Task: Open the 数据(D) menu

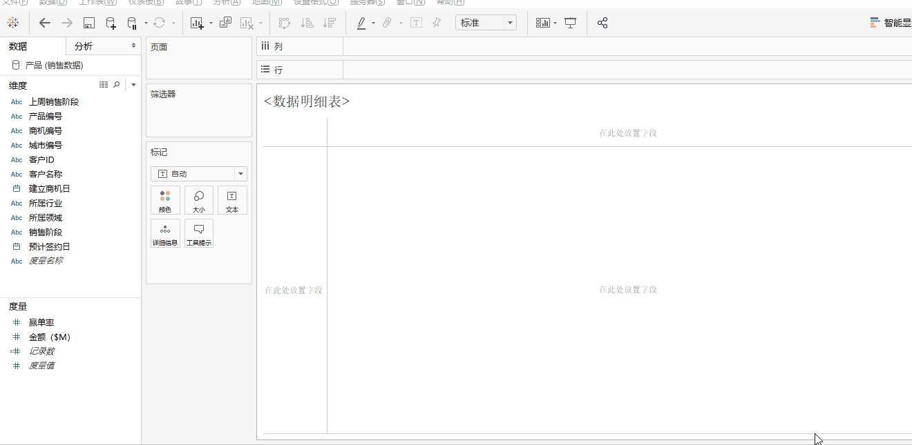Action: point(53,3)
